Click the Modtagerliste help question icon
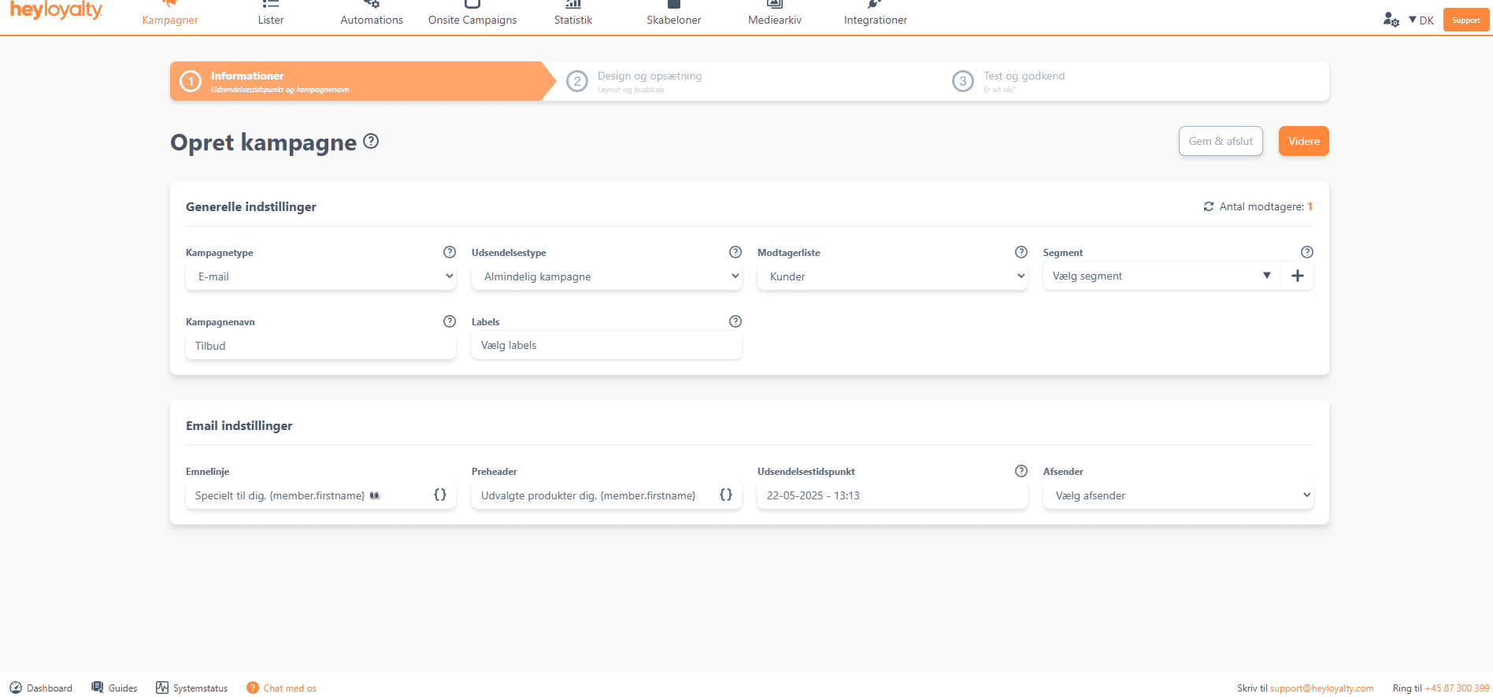The width and height of the screenshot is (1493, 697). coord(1021,252)
